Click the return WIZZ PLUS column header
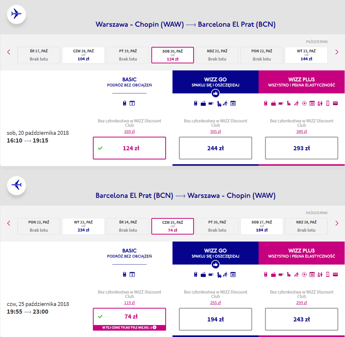Screen dimensions: 345x337 point(301,253)
